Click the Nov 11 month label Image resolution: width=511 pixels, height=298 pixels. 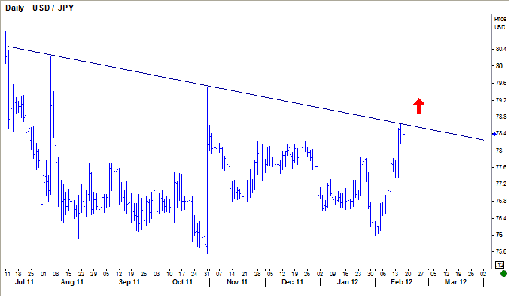tap(237, 281)
